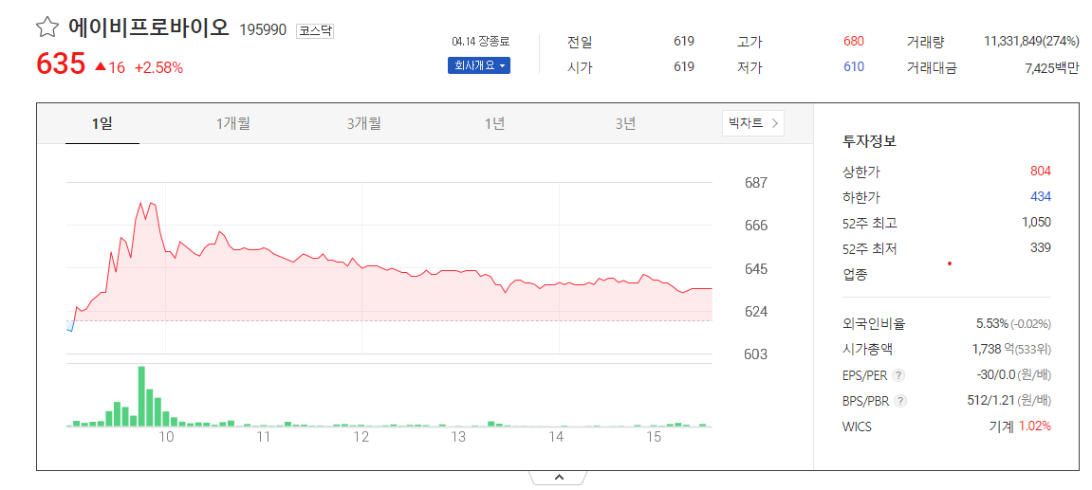
Task: Click the 시가총액 value 1,738 억
Action: click(x=992, y=350)
